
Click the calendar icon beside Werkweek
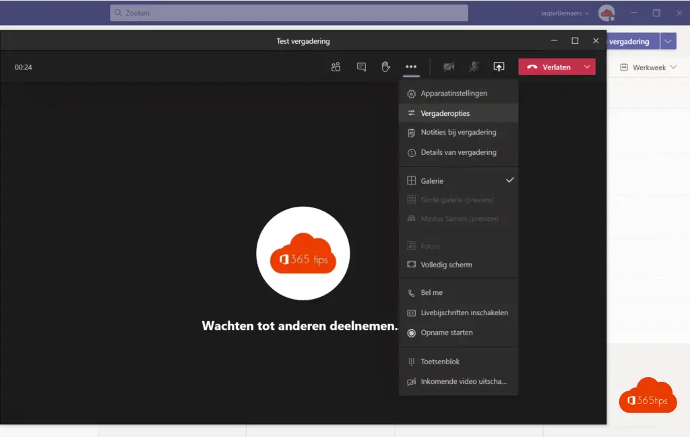[623, 67]
